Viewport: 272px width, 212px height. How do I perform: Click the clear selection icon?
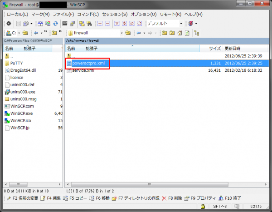(132, 24)
